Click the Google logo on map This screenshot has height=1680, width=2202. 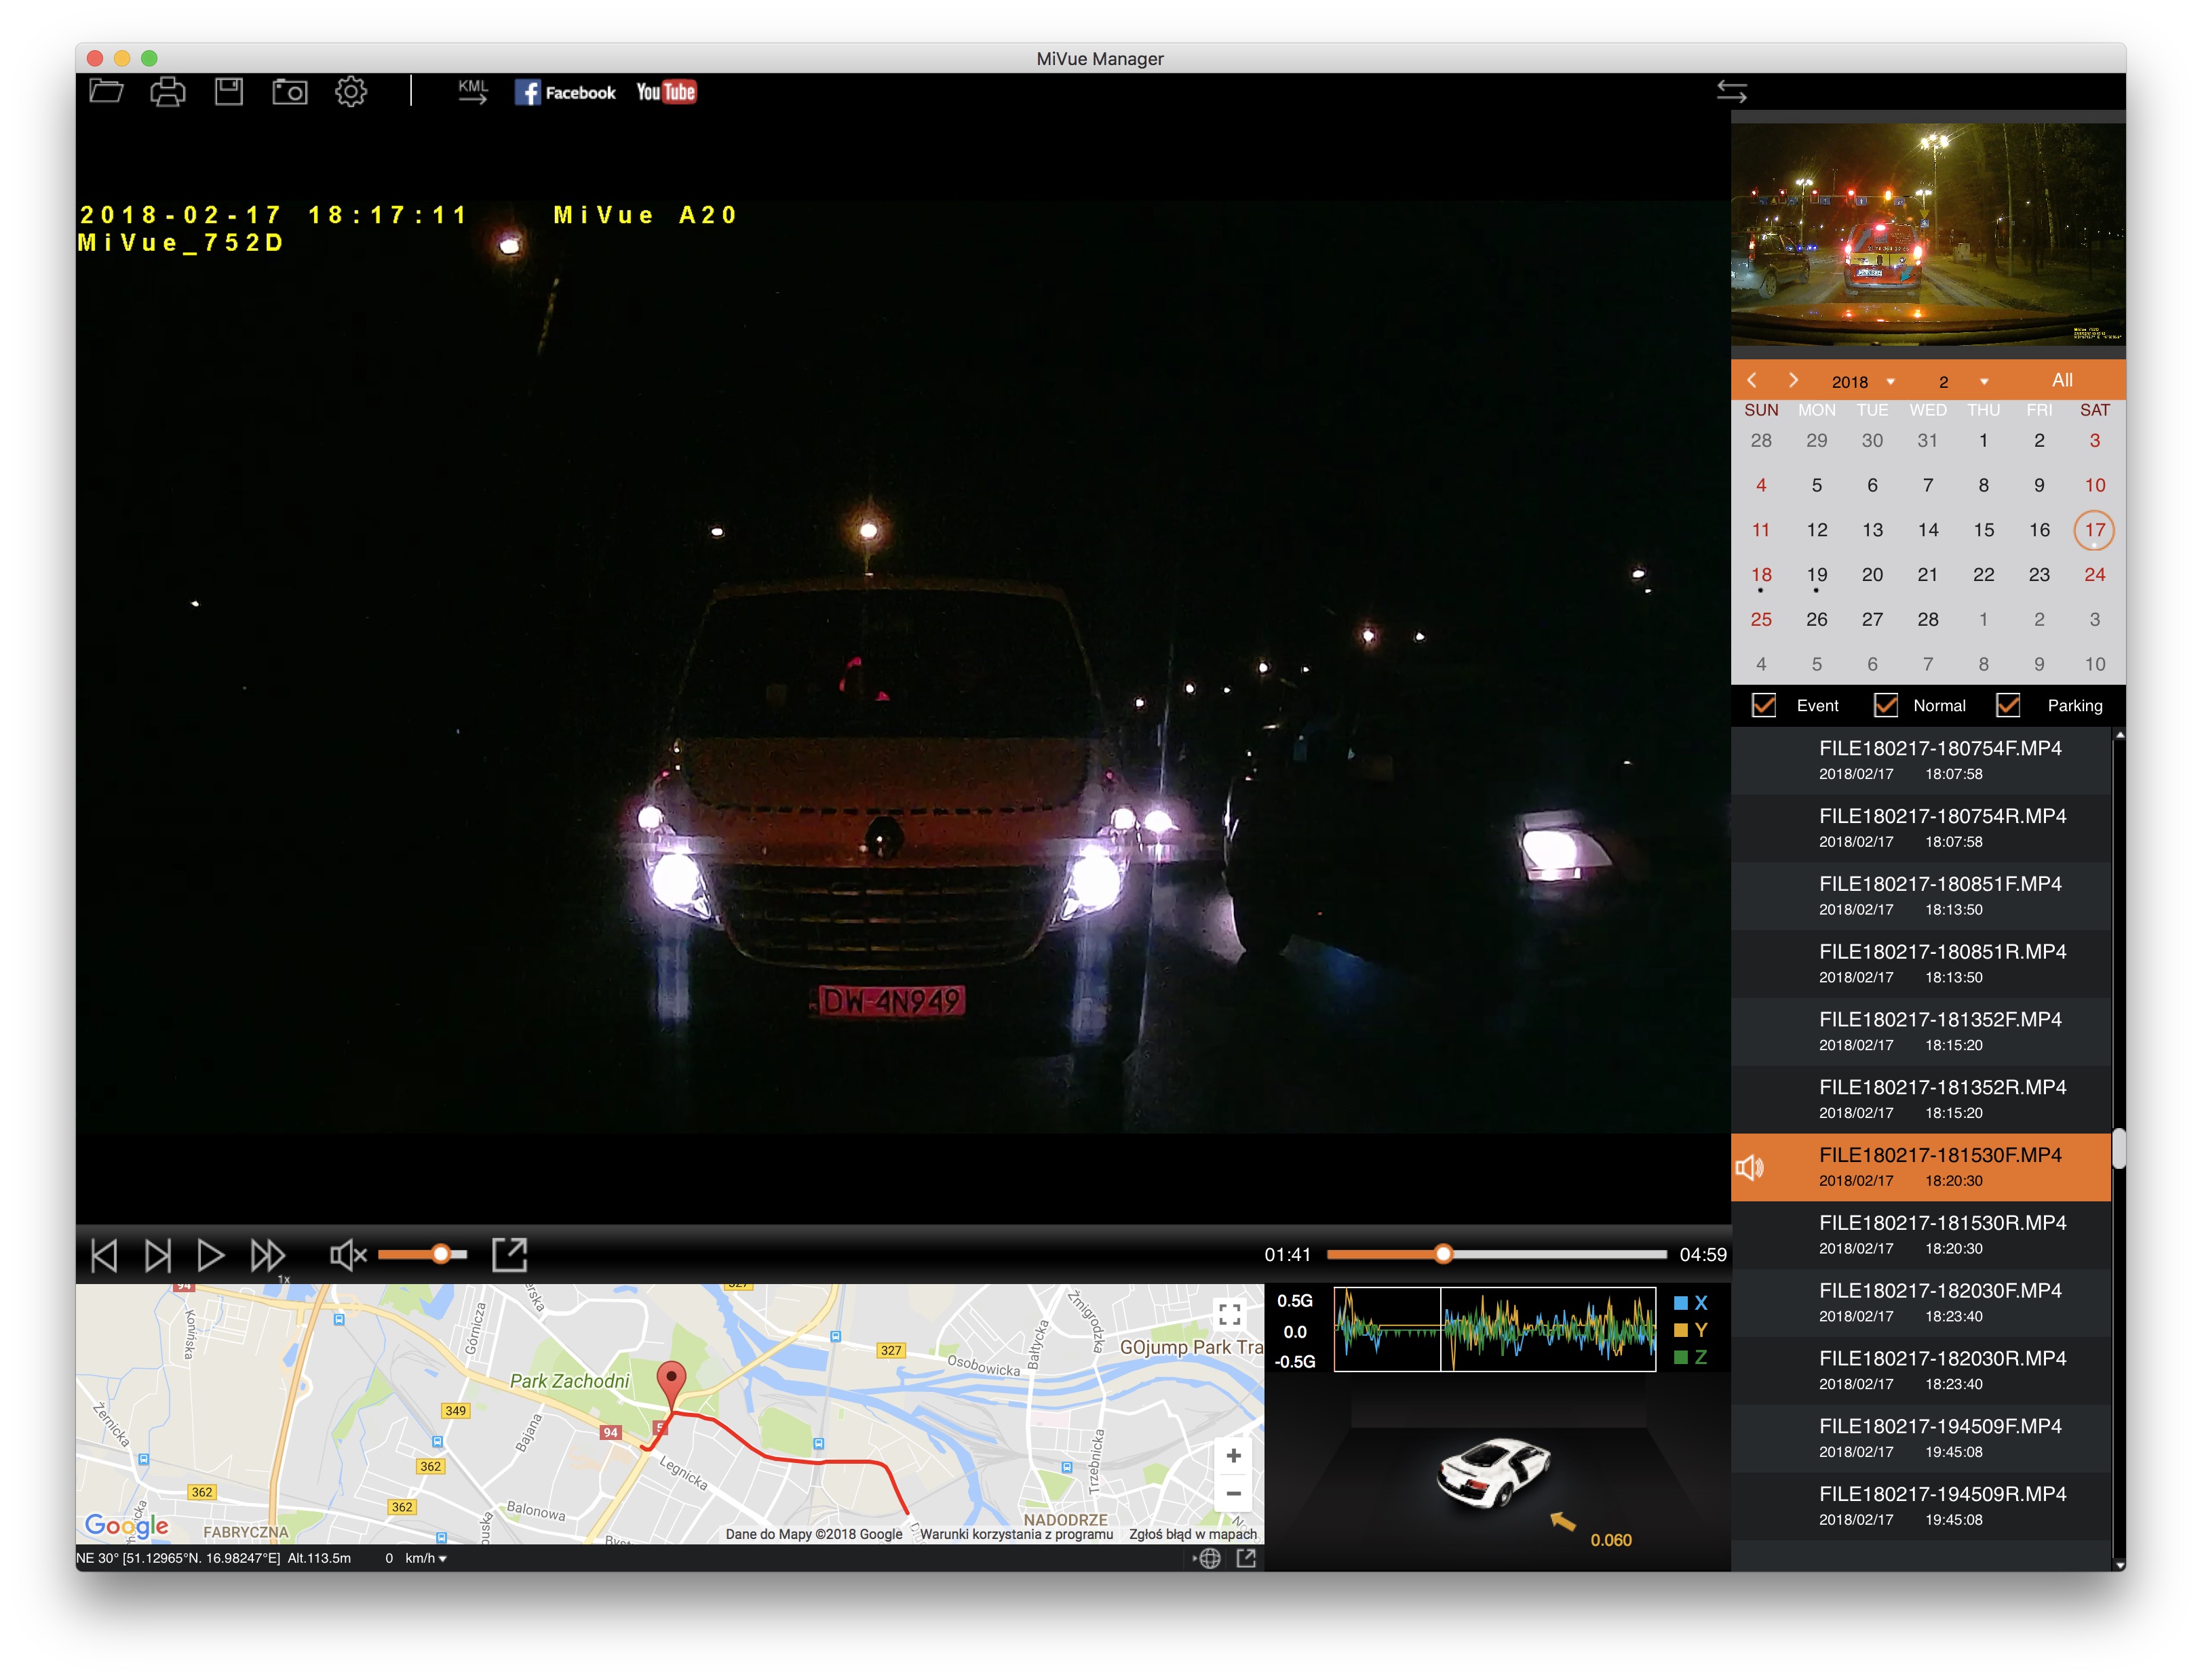pos(126,1526)
